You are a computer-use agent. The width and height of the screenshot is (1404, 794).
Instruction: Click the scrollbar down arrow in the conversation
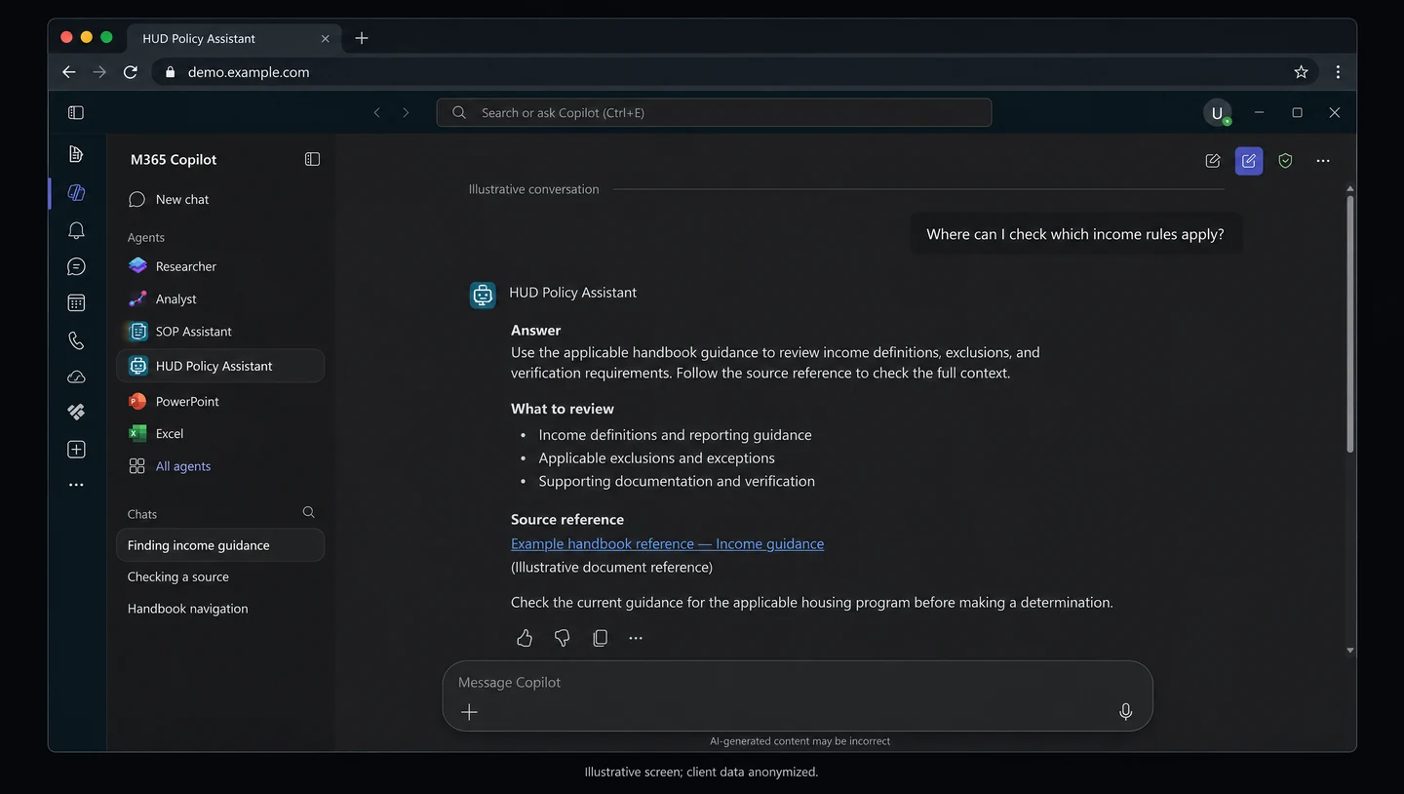pos(1350,651)
